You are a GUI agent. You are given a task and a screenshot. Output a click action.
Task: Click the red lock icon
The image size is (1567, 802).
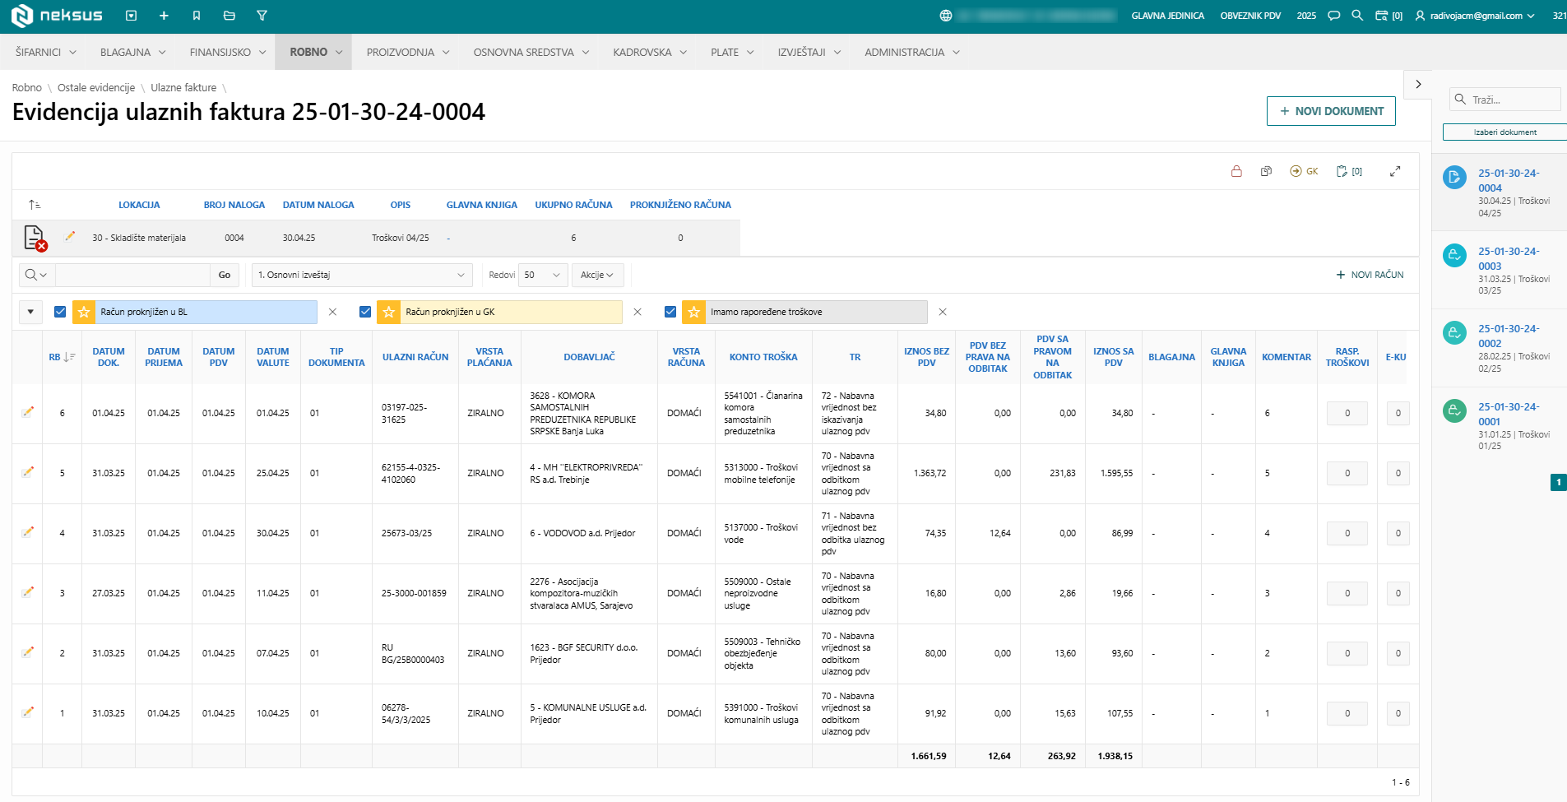(1236, 171)
